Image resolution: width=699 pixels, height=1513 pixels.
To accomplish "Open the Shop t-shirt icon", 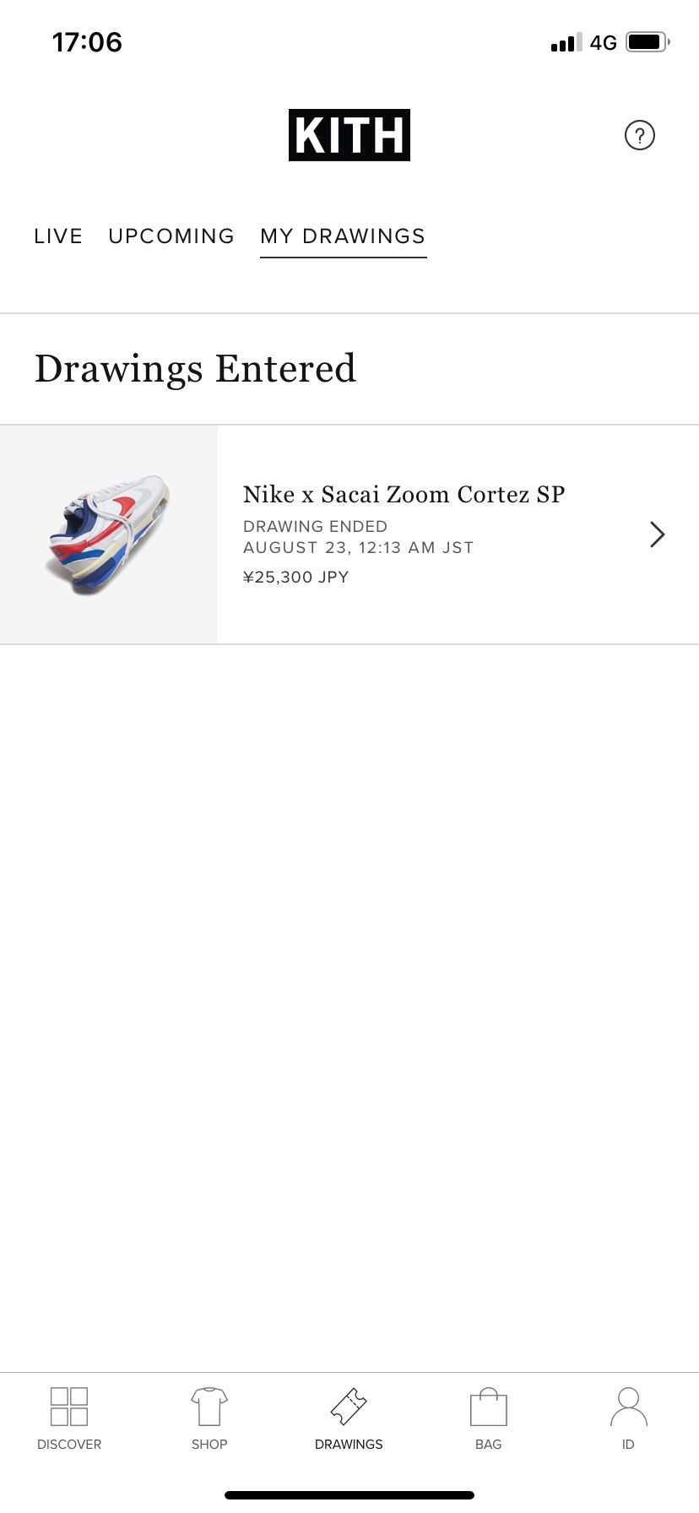I will click(x=209, y=1407).
